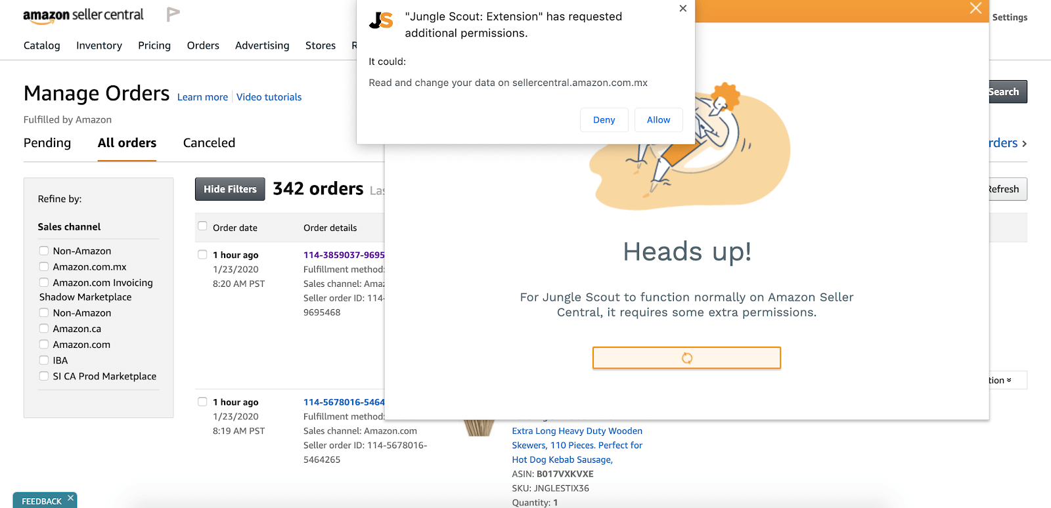Check the second Non-Amazon checkbox
Image resolution: width=1051 pixels, height=508 pixels.
click(44, 312)
